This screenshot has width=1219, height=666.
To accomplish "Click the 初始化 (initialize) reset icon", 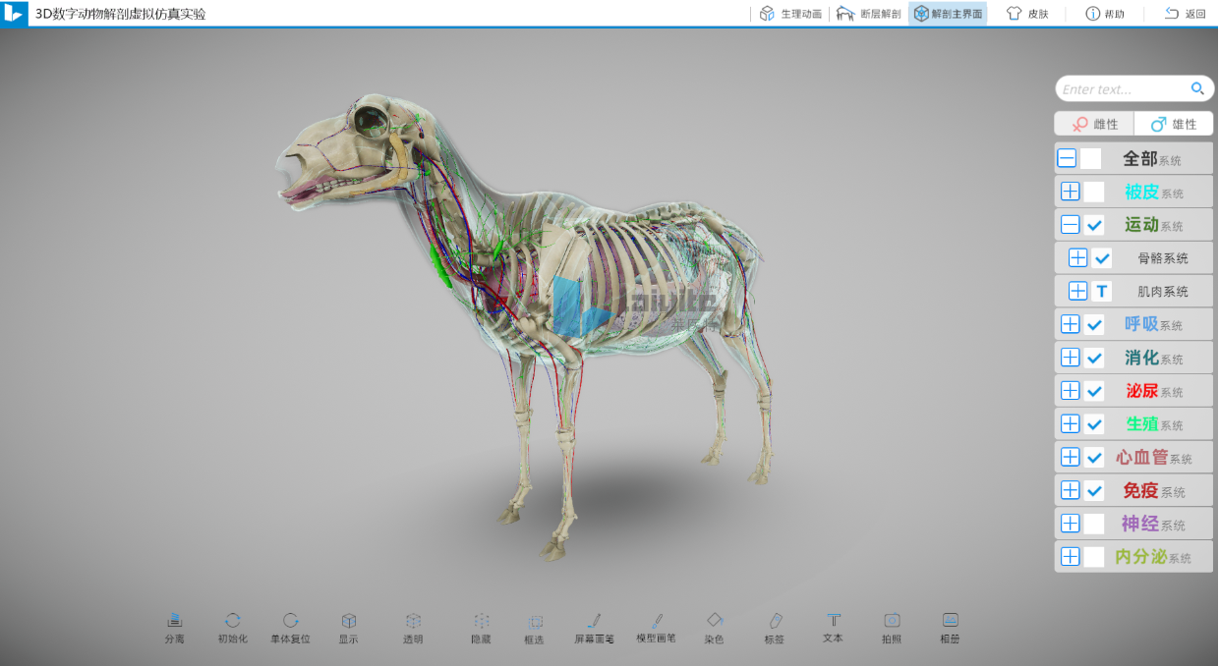I will coord(233,621).
